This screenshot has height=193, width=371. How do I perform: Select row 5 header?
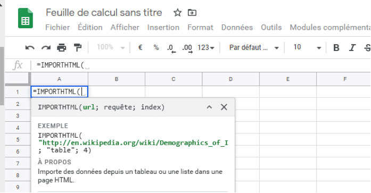point(18,140)
